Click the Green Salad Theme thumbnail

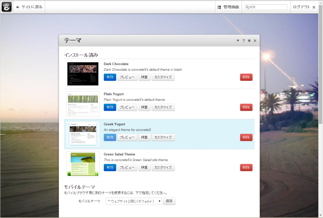[x=83, y=164]
